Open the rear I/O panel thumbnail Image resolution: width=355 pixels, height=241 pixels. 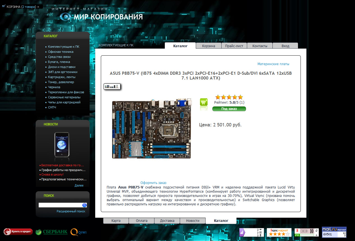112,87
